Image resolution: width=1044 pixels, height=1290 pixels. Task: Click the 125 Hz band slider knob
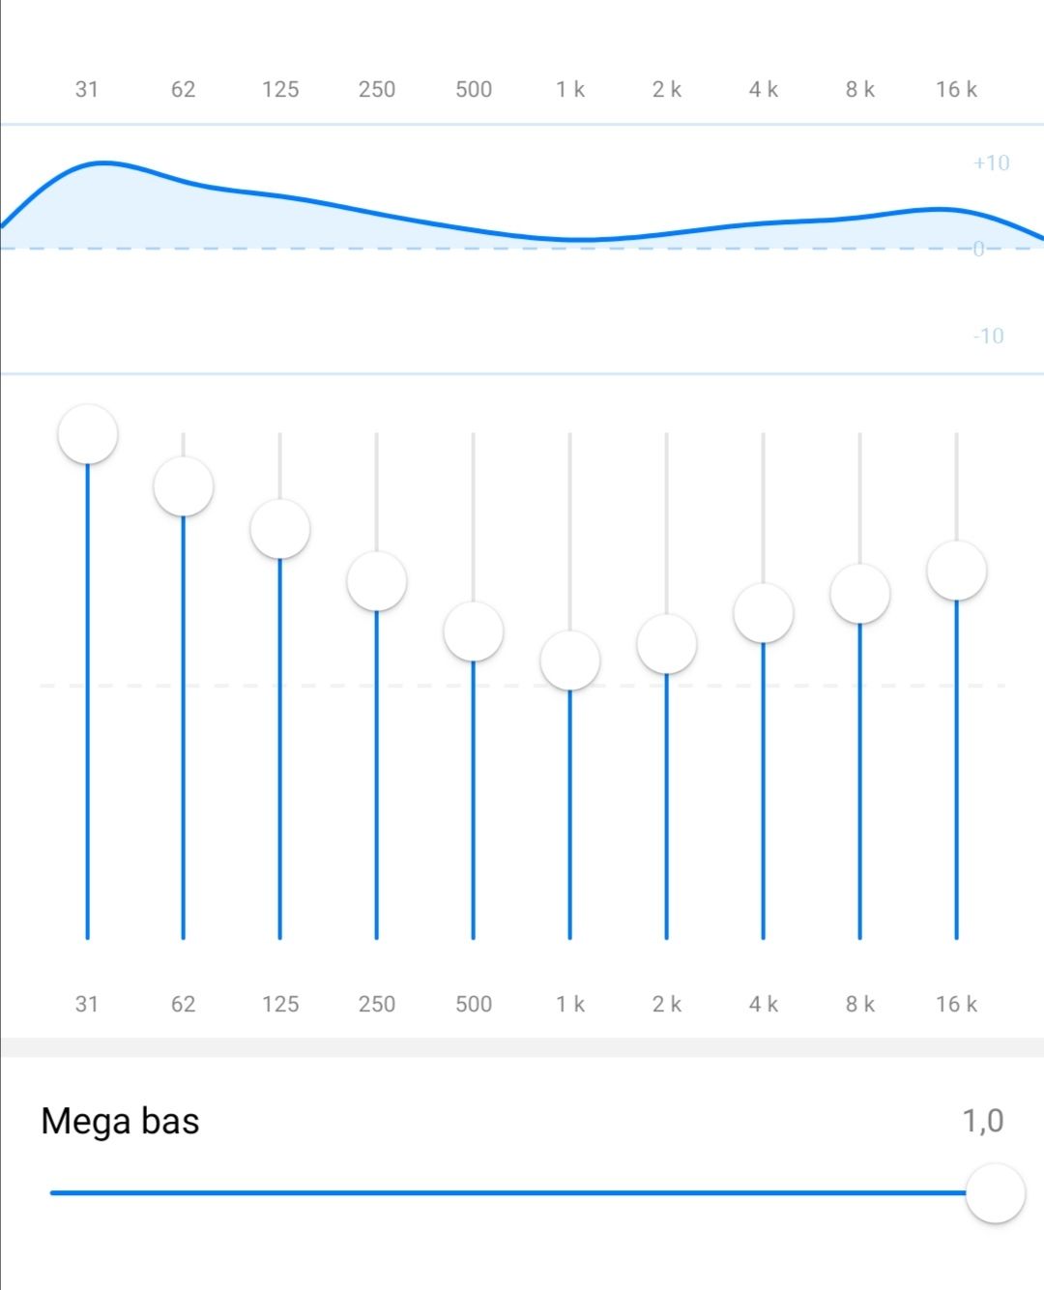coord(280,529)
